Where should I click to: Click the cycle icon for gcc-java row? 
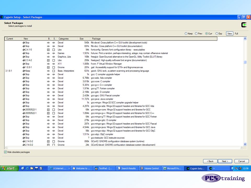click(x=24, y=99)
